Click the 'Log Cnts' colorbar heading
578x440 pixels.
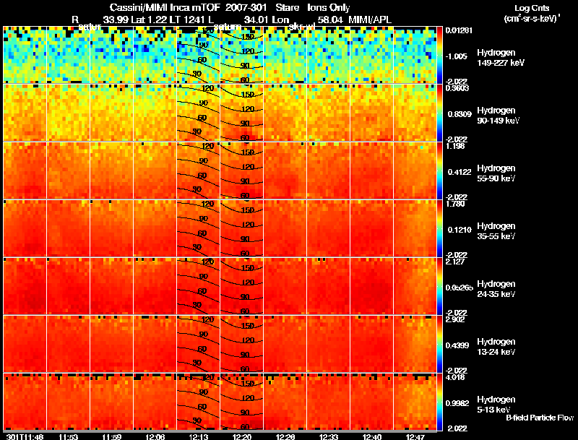tap(532, 8)
